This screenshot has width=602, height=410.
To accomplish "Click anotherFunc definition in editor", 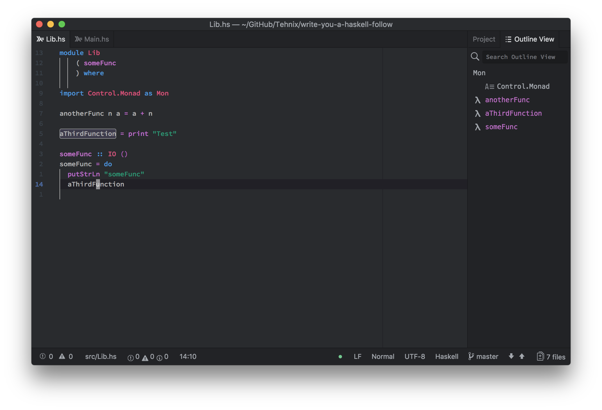I will coord(82,113).
